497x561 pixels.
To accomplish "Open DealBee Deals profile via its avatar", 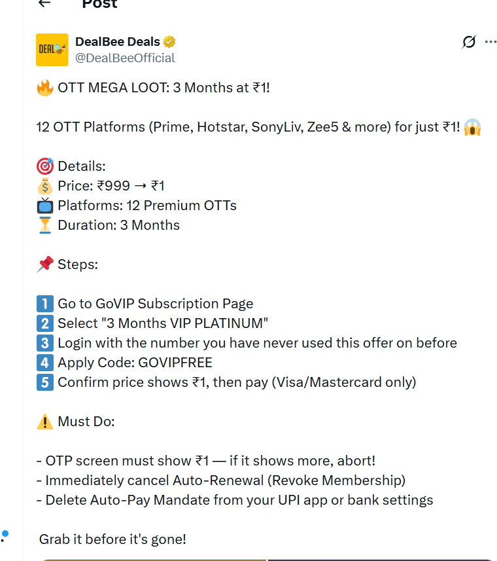I will [x=52, y=50].
